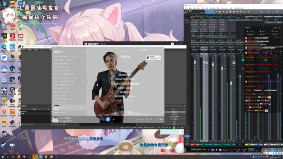Move the OBS source up with arrow icon
The image size is (283, 159).
pos(61,125)
